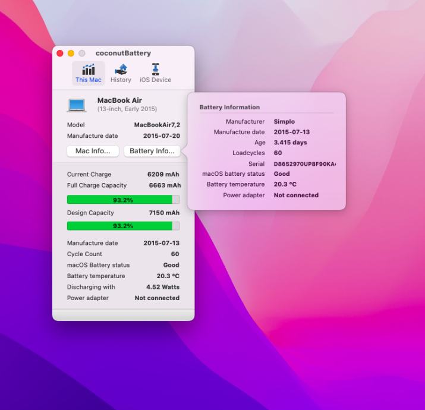The width and height of the screenshot is (425, 410).
Task: Click the 6209 mAh current charge value
Action: (163, 174)
